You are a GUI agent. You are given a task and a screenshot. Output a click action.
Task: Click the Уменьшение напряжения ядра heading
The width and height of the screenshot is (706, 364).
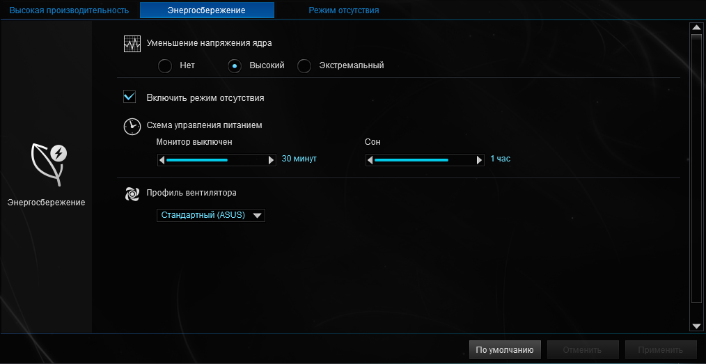pyautogui.click(x=210, y=44)
